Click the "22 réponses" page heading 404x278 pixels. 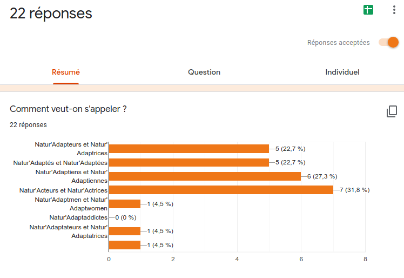(x=51, y=14)
